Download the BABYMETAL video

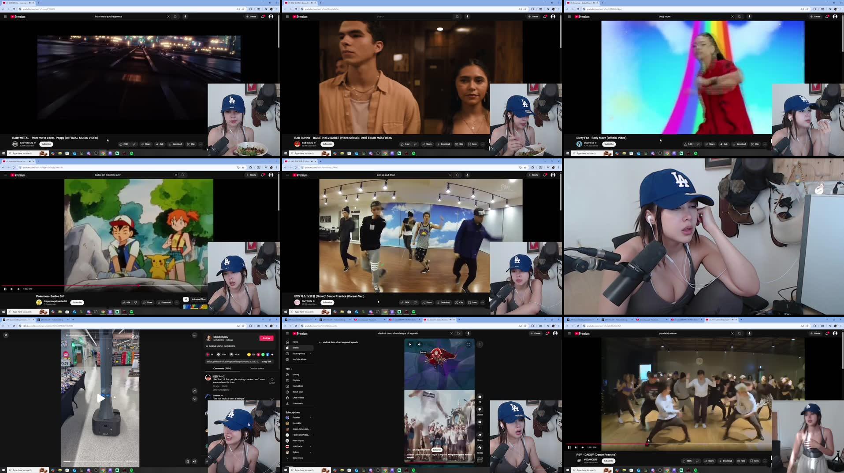[175, 144]
